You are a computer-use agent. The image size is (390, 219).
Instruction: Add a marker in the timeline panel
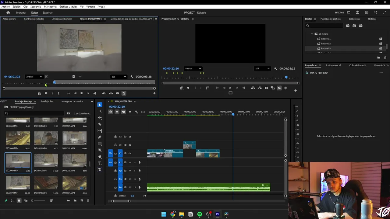tap(130, 112)
